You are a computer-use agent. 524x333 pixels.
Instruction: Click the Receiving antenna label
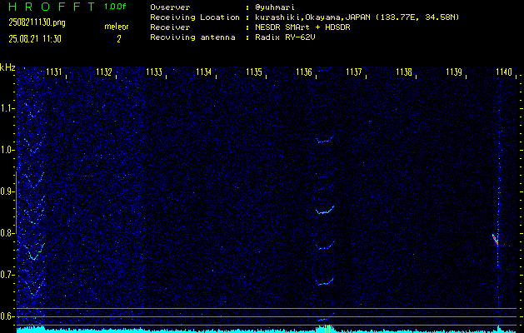tap(192, 37)
